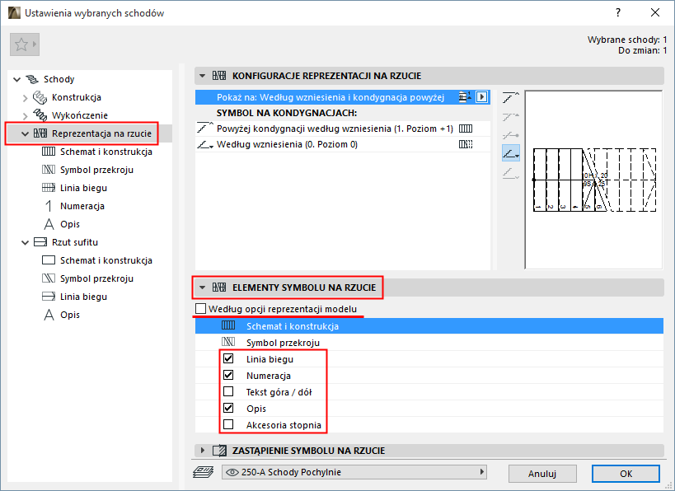Open the 250-A Schody Pochylnie layer dropdown
The height and width of the screenshot is (491, 675).
point(354,472)
